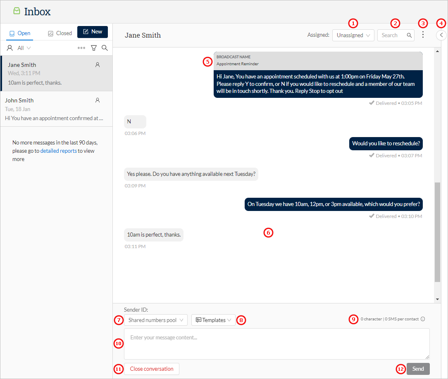Expand the Sender ID Shared numbers pool dropdown

[x=155, y=320]
